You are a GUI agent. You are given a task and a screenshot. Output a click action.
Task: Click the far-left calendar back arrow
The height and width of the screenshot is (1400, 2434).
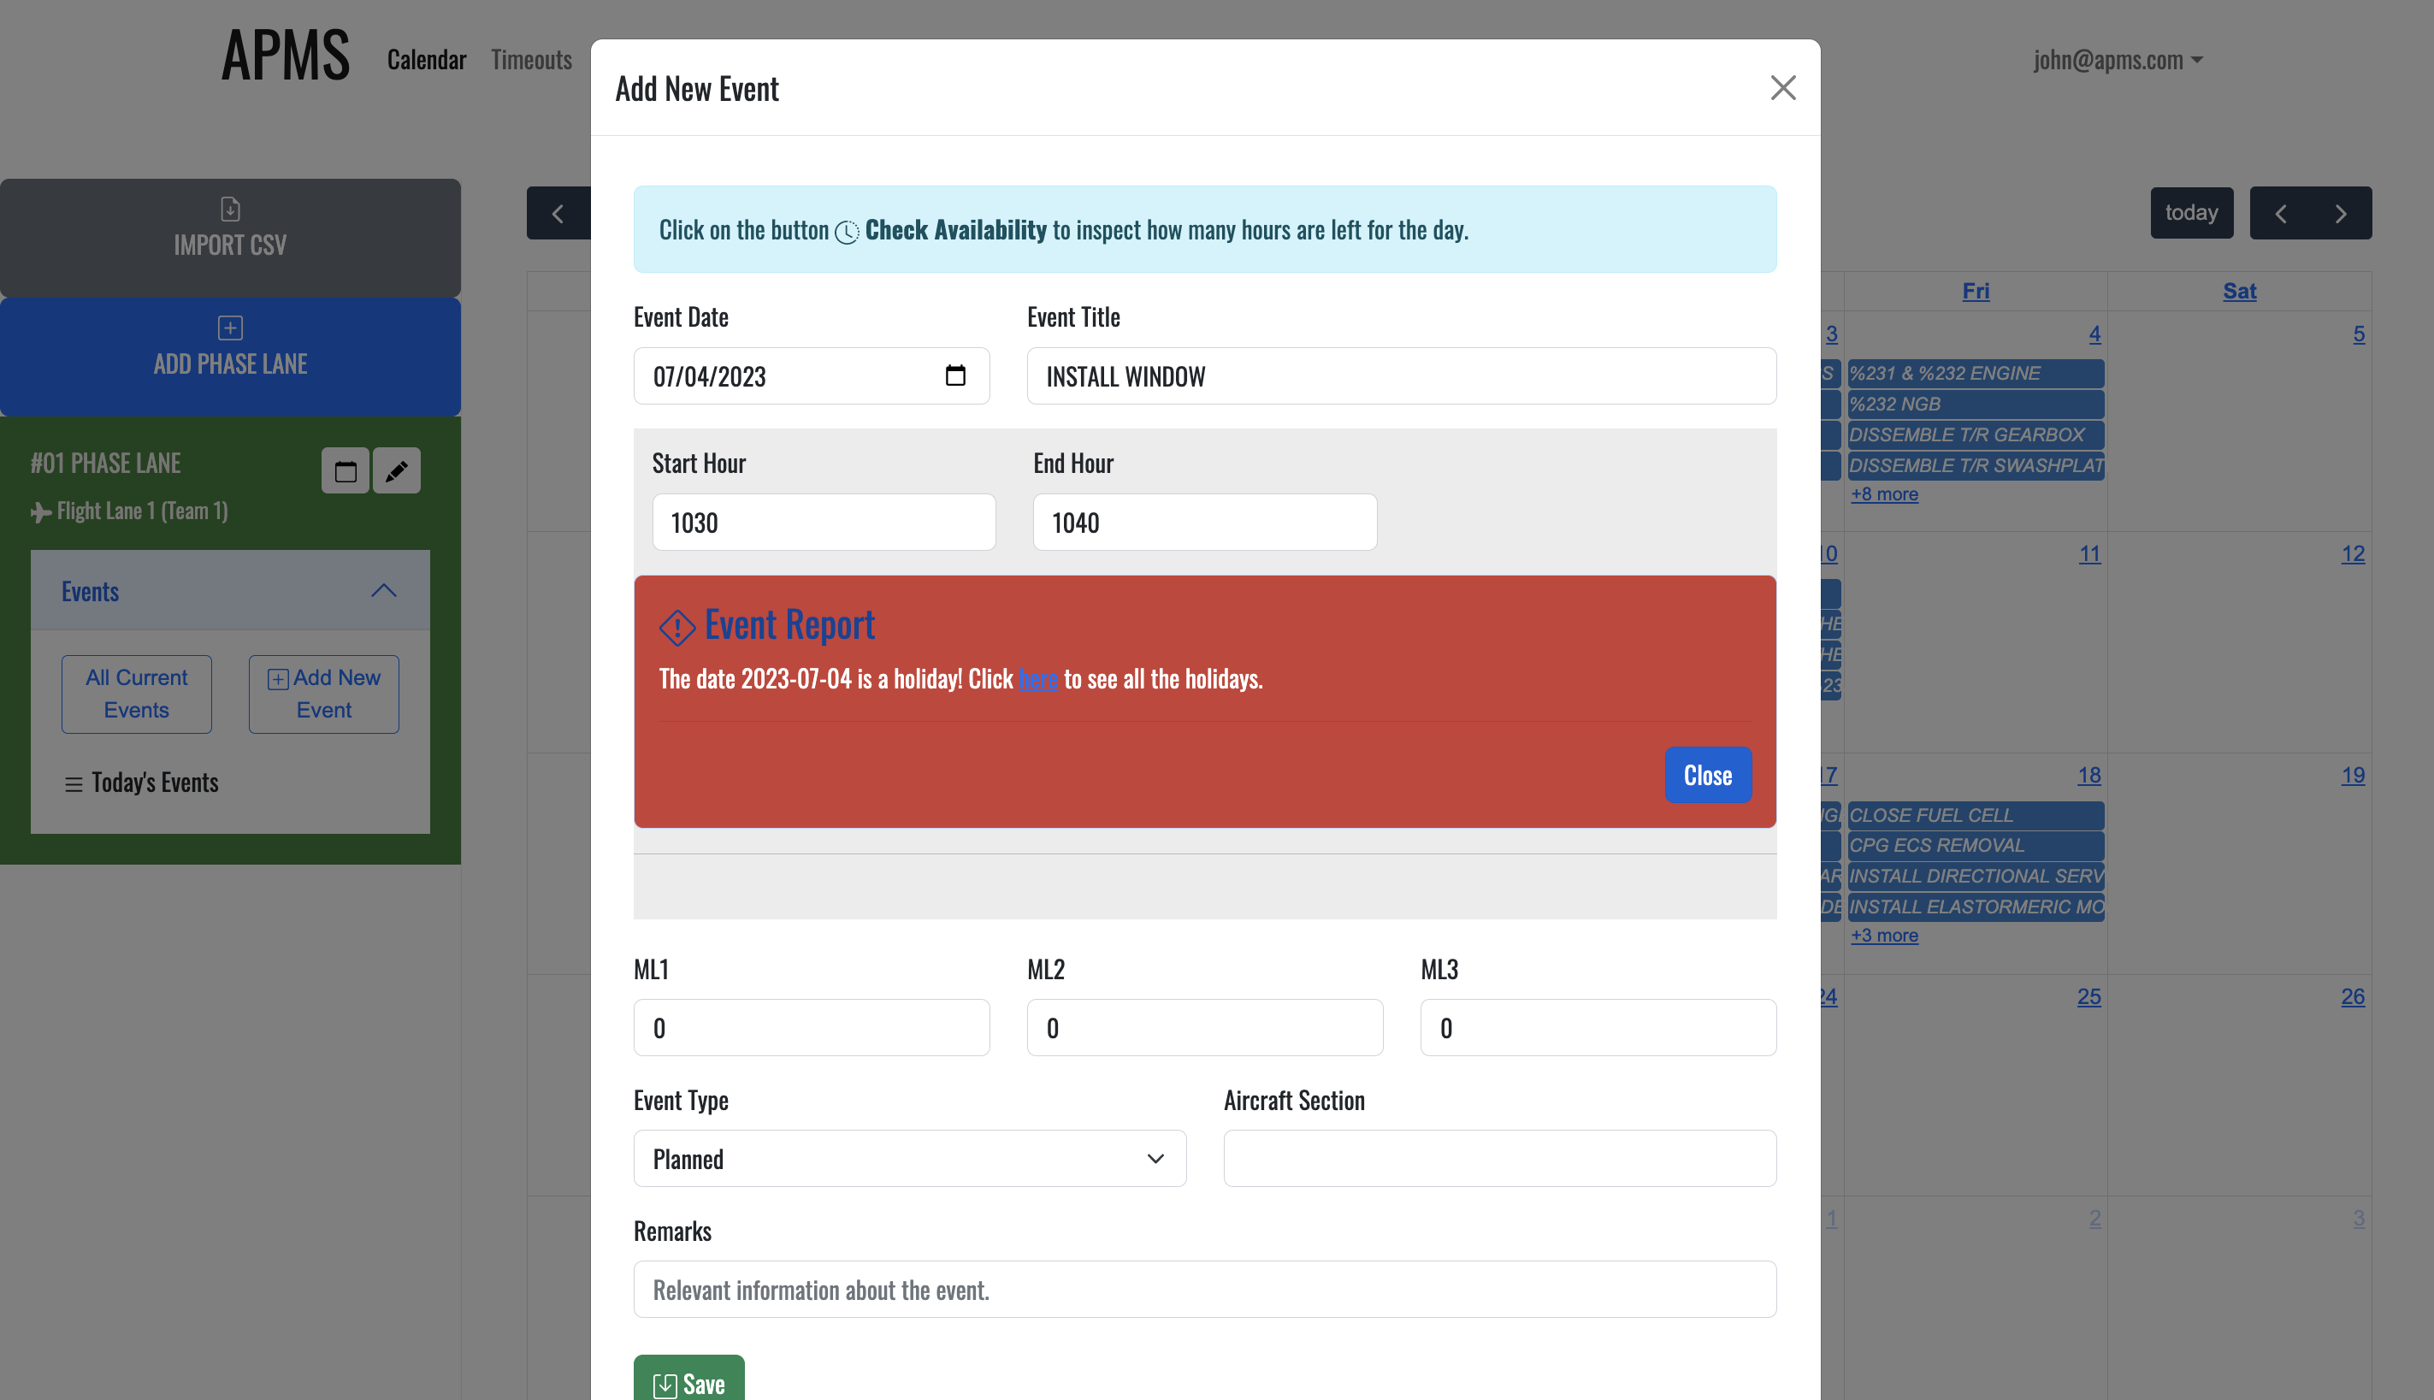tap(558, 214)
